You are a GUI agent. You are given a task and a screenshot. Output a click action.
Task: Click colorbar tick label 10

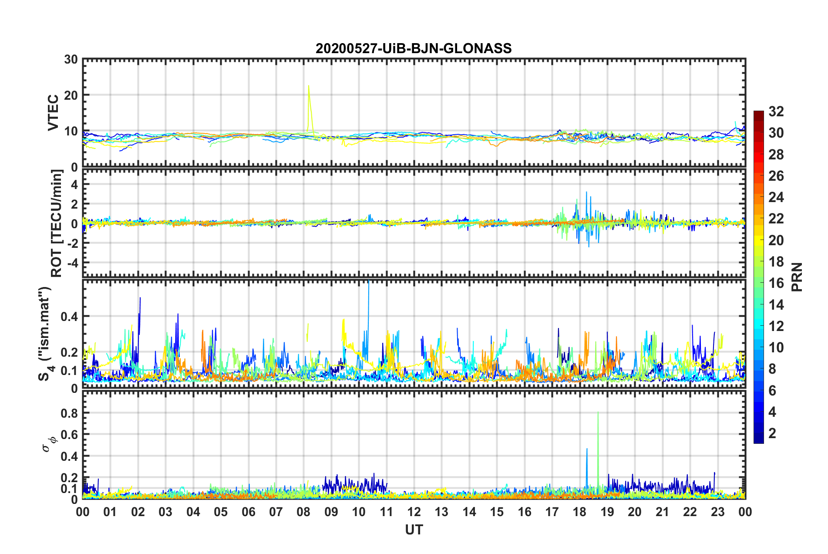tap(776, 348)
